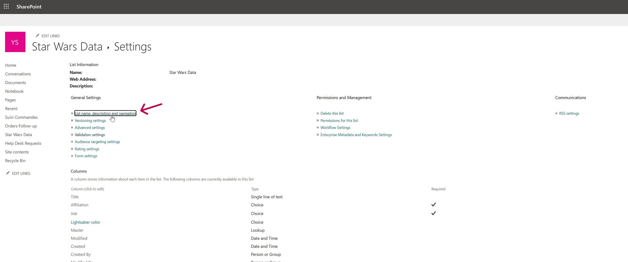Go to Home in the left navigation

11,65
